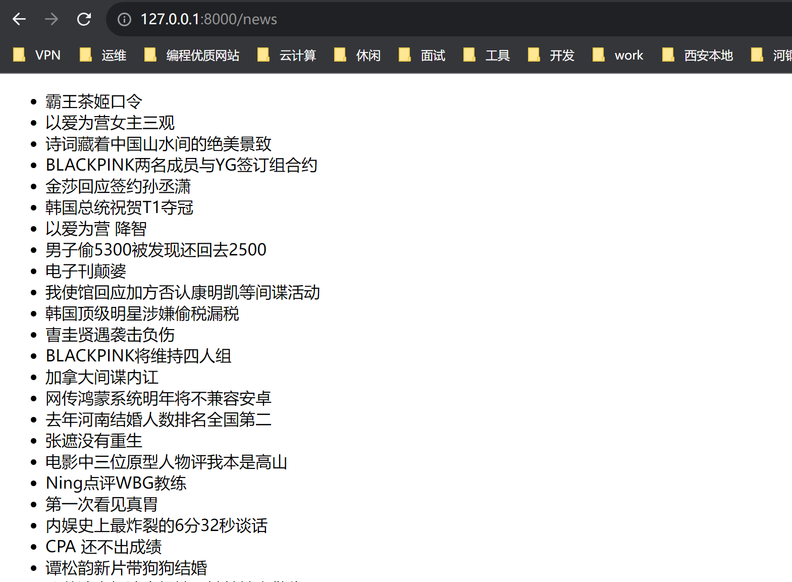Viewport: 792px width, 582px height.
Task: Open the VPN bookmark folder
Action: pyautogui.click(x=37, y=55)
